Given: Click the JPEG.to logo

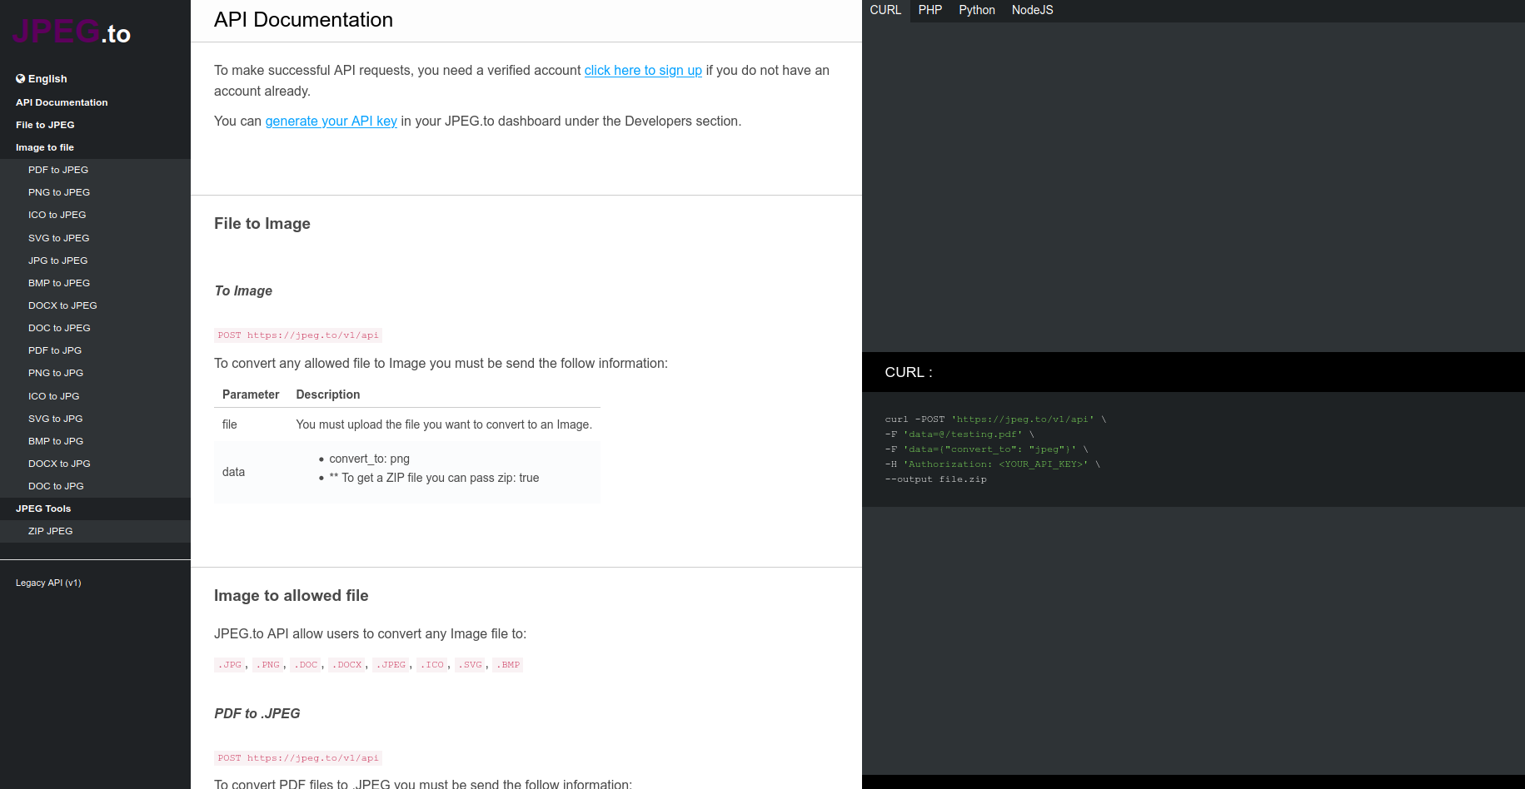Looking at the screenshot, I should pos(72,32).
